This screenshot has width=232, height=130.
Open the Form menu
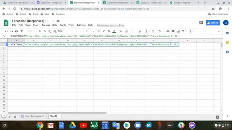coord(71,25)
